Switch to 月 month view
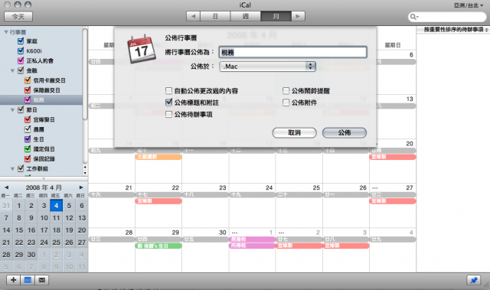Viewport: 490px width, 290px height. [x=276, y=16]
